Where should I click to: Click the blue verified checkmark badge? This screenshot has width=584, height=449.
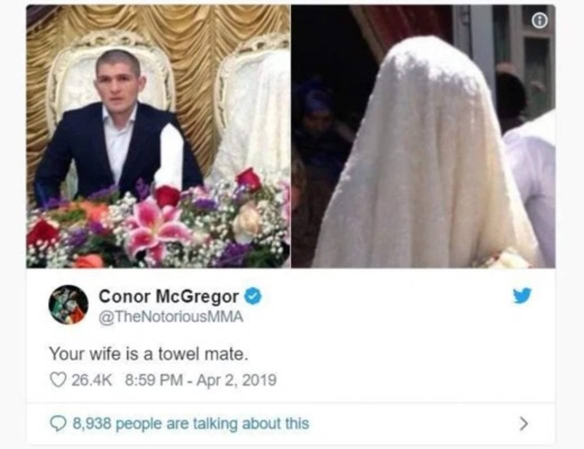pos(253,296)
